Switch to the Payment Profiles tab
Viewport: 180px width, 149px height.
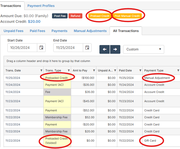41,6
